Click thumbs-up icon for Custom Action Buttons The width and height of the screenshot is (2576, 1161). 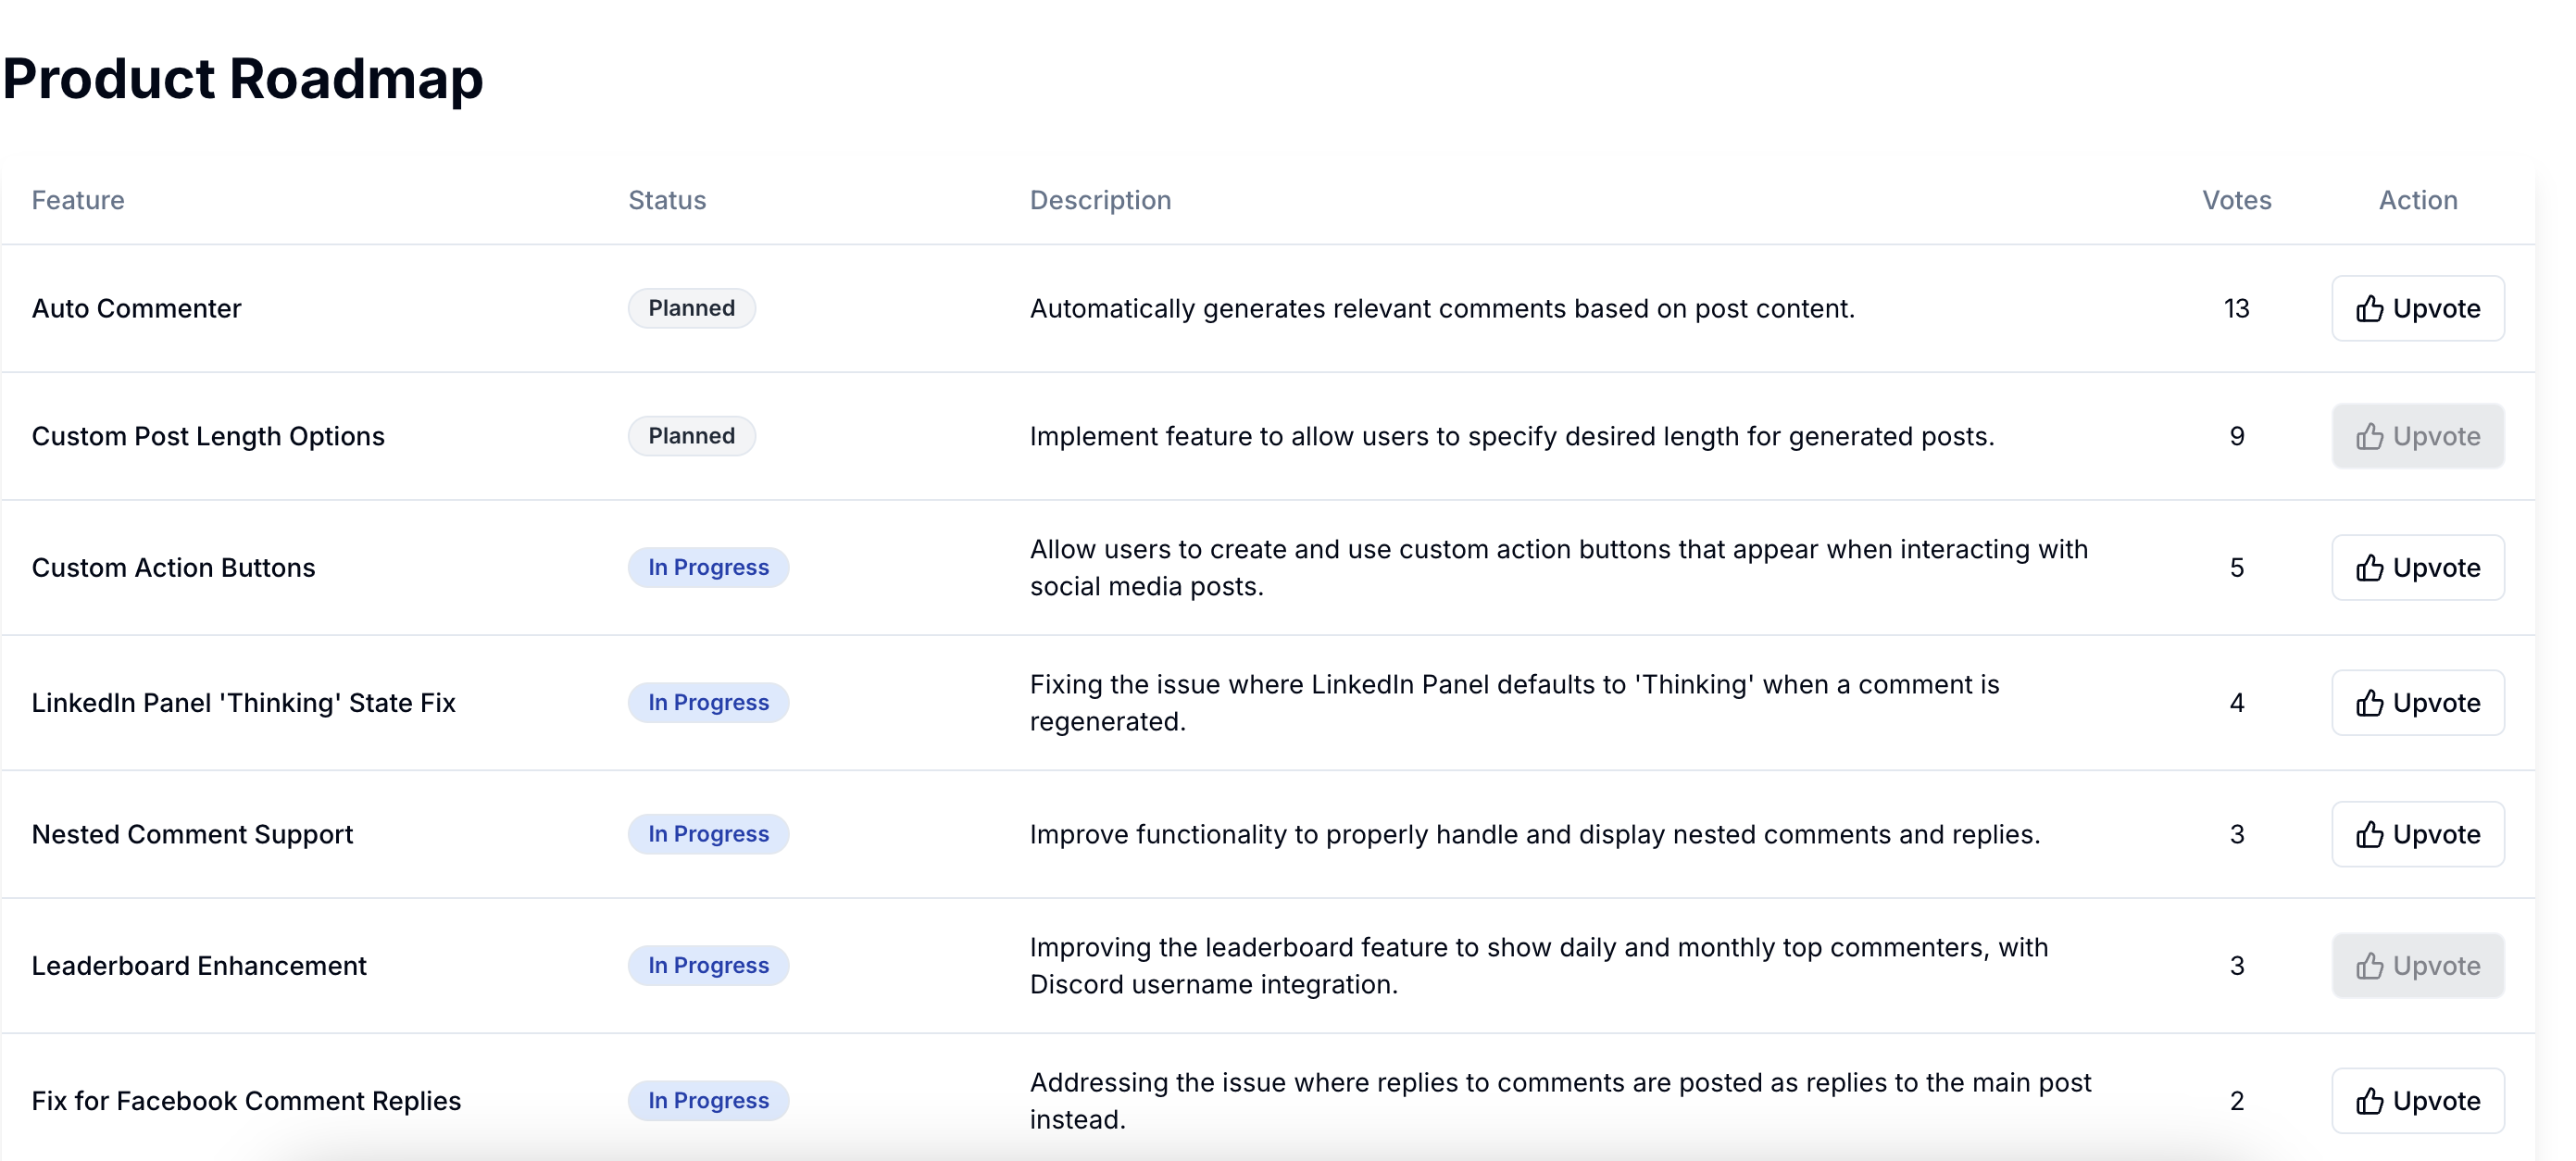[2368, 568]
